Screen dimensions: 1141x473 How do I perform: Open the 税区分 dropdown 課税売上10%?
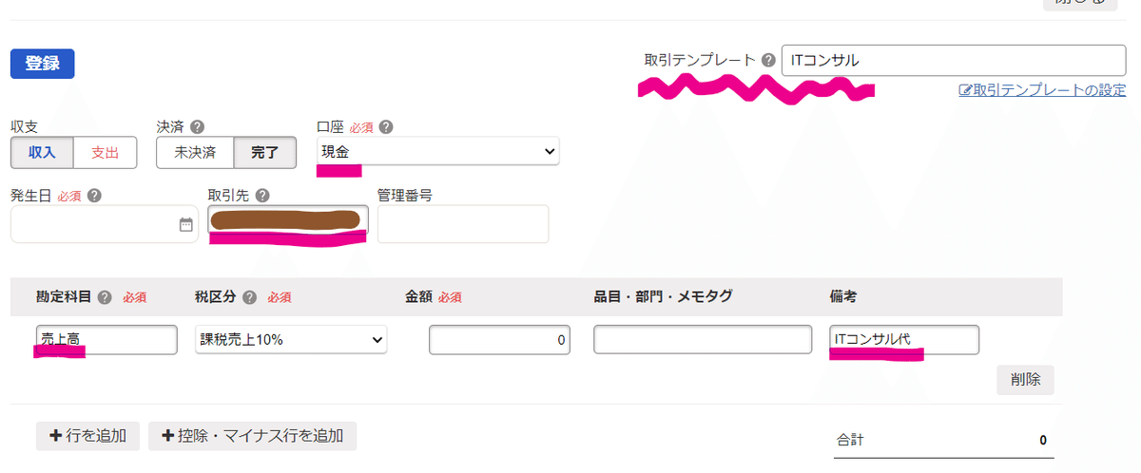(x=290, y=340)
